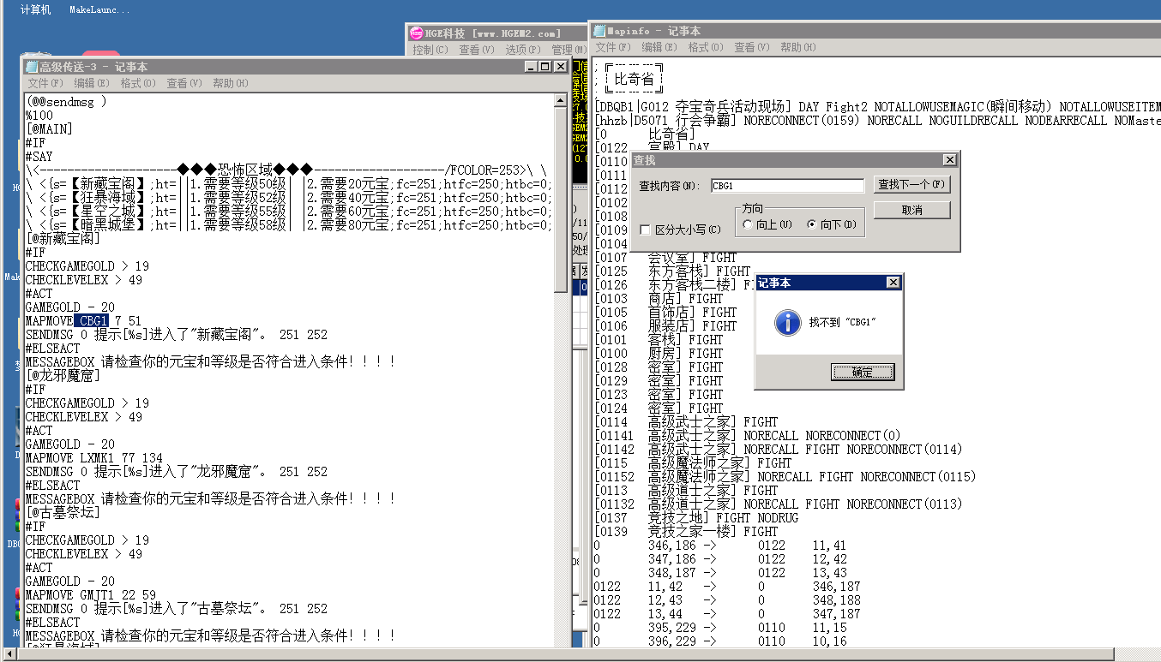Open 控制 menu in HGE科技 window

[x=430, y=50]
